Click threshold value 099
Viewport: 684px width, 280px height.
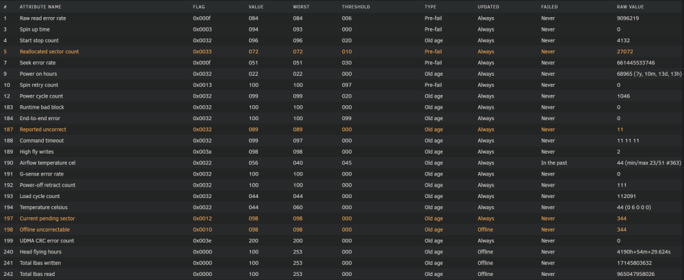pos(347,118)
